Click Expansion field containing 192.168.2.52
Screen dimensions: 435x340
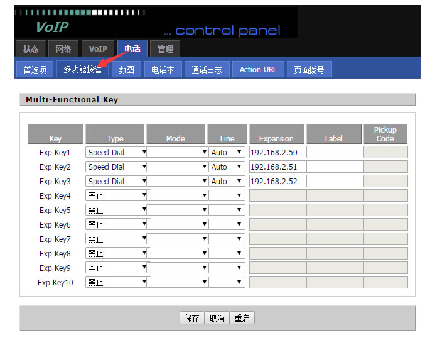click(277, 181)
